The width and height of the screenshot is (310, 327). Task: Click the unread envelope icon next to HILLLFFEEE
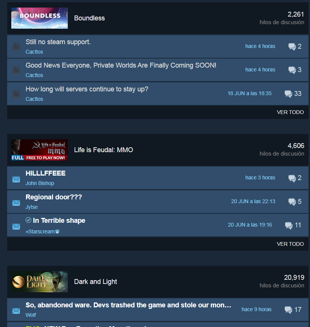[x=16, y=179]
